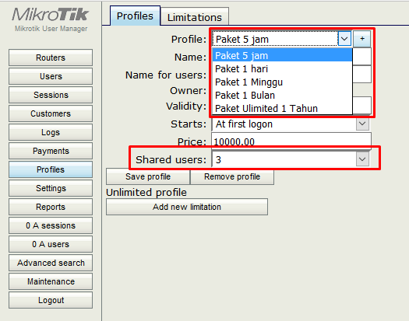Switch to the Limitations tab
The width and height of the screenshot is (409, 321).
195,17
